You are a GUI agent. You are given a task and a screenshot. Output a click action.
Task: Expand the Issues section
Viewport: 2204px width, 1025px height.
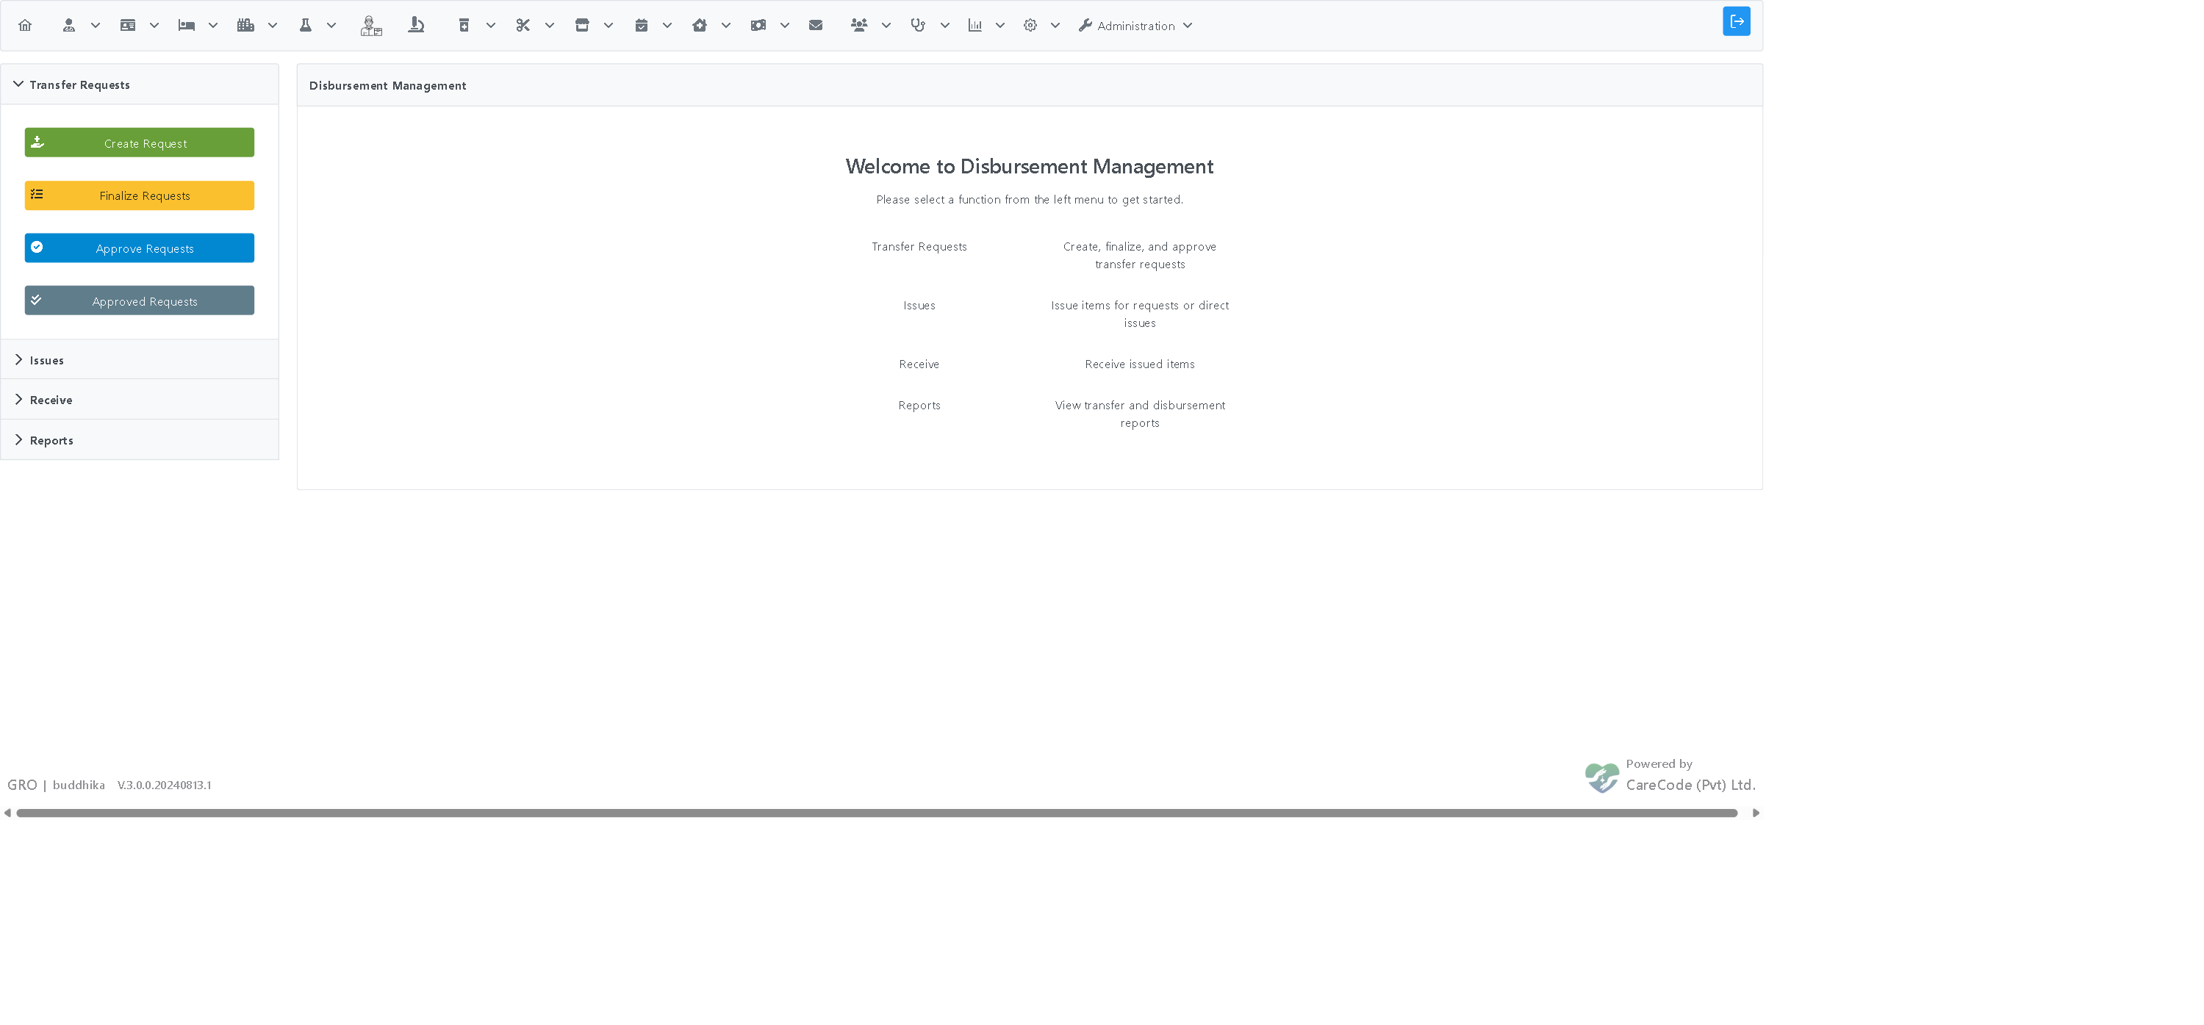tap(140, 360)
